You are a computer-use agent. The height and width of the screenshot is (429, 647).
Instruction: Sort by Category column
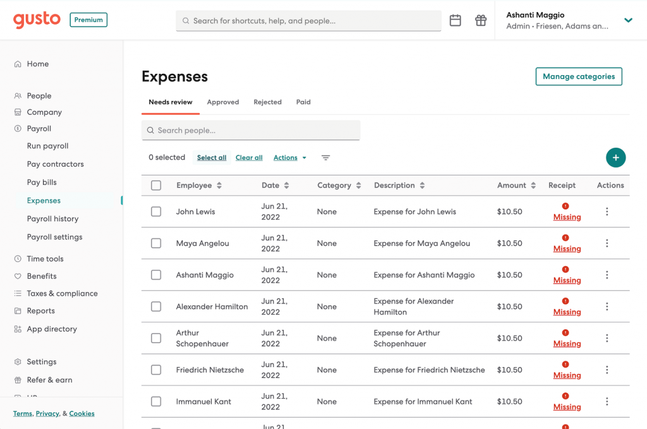(x=359, y=185)
